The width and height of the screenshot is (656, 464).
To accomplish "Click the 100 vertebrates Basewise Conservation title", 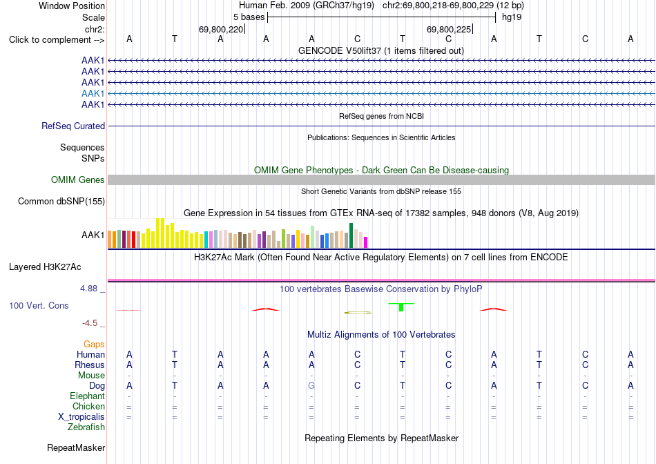I will (x=381, y=289).
